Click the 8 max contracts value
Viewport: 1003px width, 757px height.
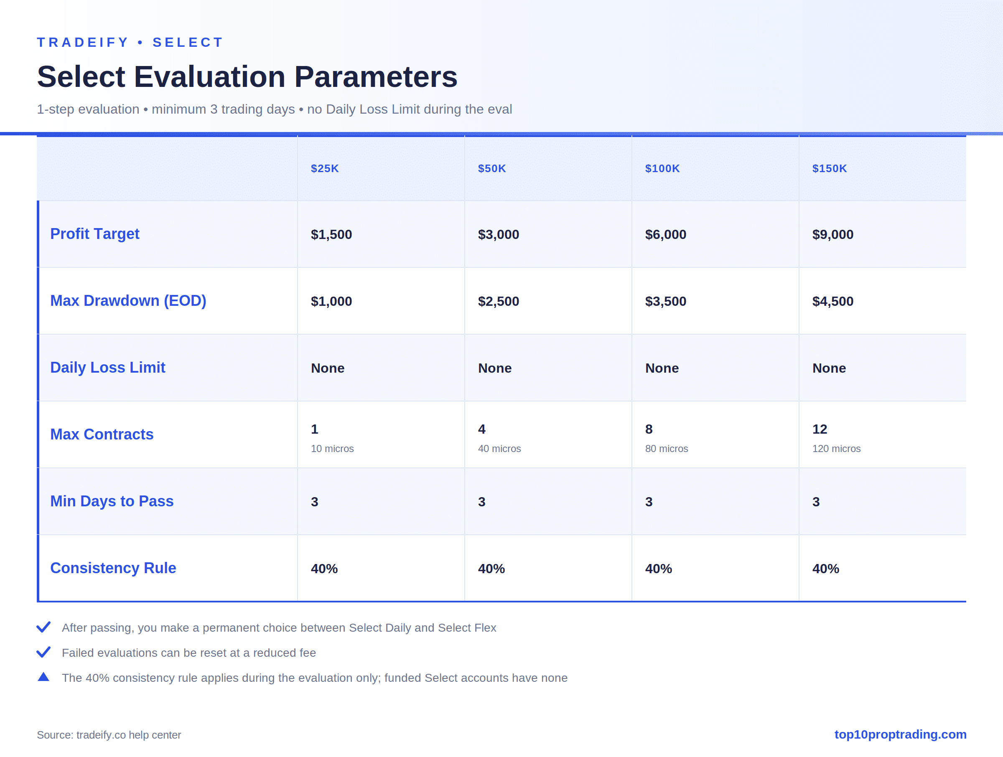coord(649,429)
